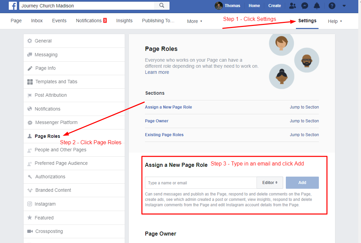Screen dimensions: 361x243
Task: Jump to the Existing Page Roles section
Action: click(x=164, y=134)
